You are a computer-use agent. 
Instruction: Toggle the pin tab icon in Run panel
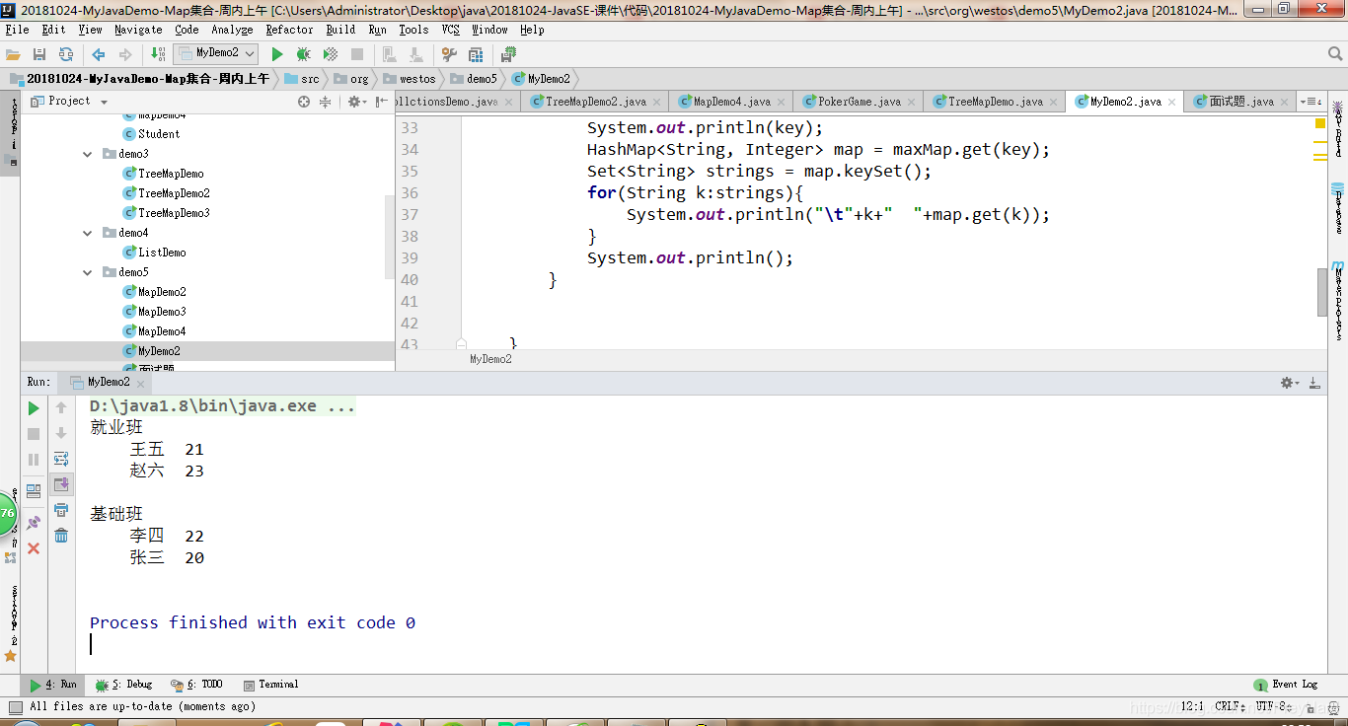pos(34,522)
